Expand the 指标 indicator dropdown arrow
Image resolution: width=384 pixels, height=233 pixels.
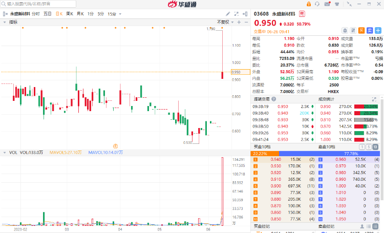point(5,22)
